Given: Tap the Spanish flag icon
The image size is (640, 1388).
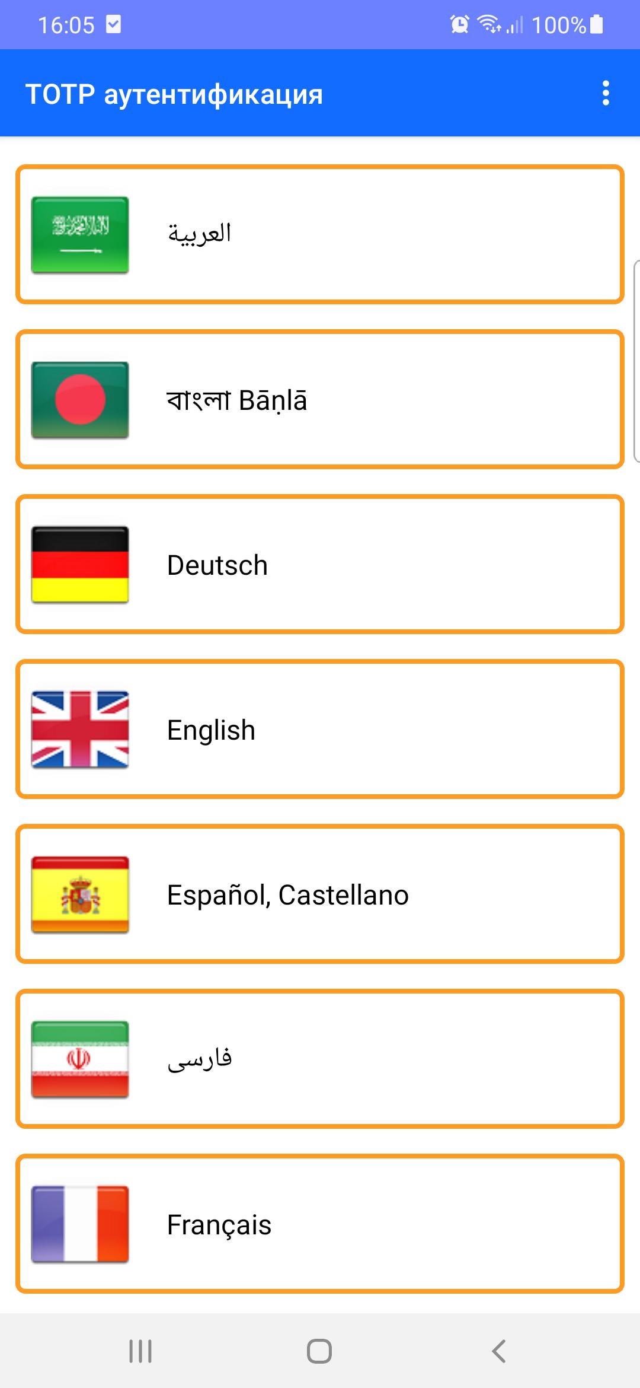Looking at the screenshot, I should click(80, 894).
